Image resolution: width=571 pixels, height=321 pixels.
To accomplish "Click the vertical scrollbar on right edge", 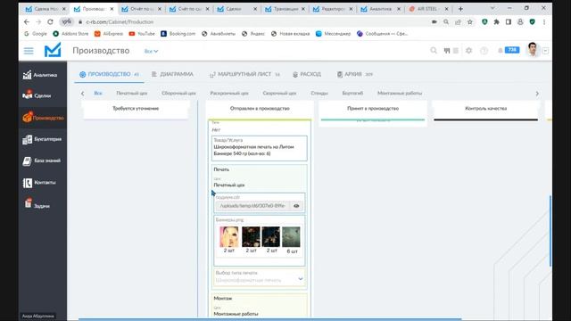I will [550, 231].
